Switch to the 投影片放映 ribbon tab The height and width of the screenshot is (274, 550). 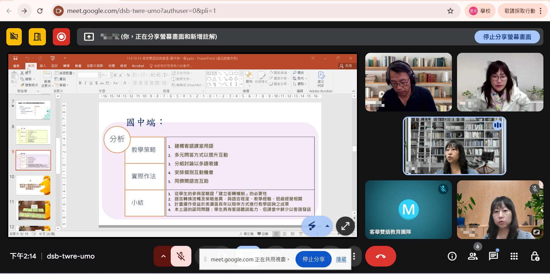tap(95, 66)
